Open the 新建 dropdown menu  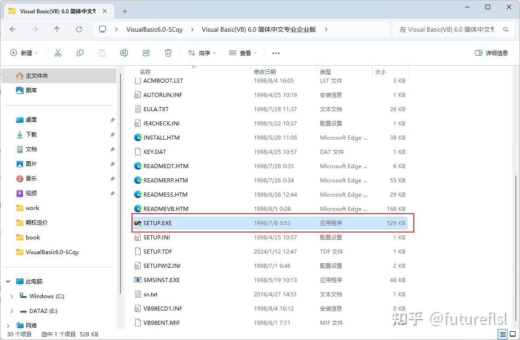tap(24, 53)
